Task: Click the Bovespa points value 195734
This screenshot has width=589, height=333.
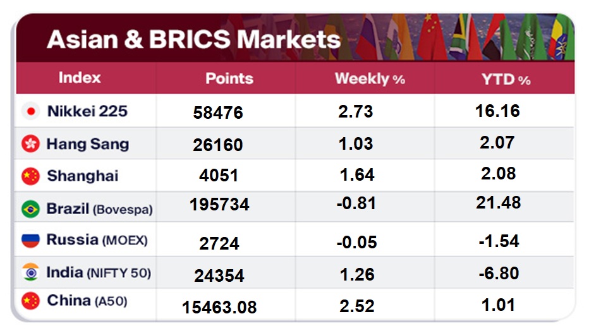Action: (x=221, y=205)
